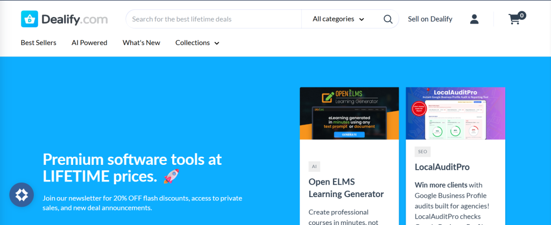Click the Dealify.com logo
This screenshot has height=225, width=551.
click(65, 19)
